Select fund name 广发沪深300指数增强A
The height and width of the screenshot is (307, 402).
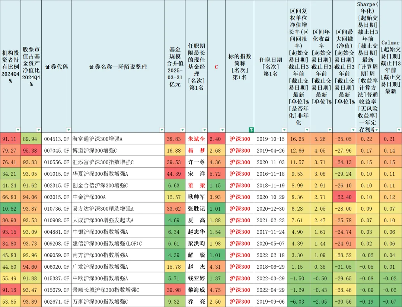[x=100, y=267]
